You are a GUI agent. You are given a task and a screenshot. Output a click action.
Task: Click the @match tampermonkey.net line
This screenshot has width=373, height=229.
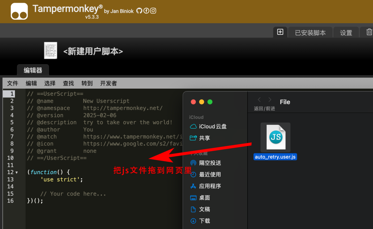(x=105, y=137)
